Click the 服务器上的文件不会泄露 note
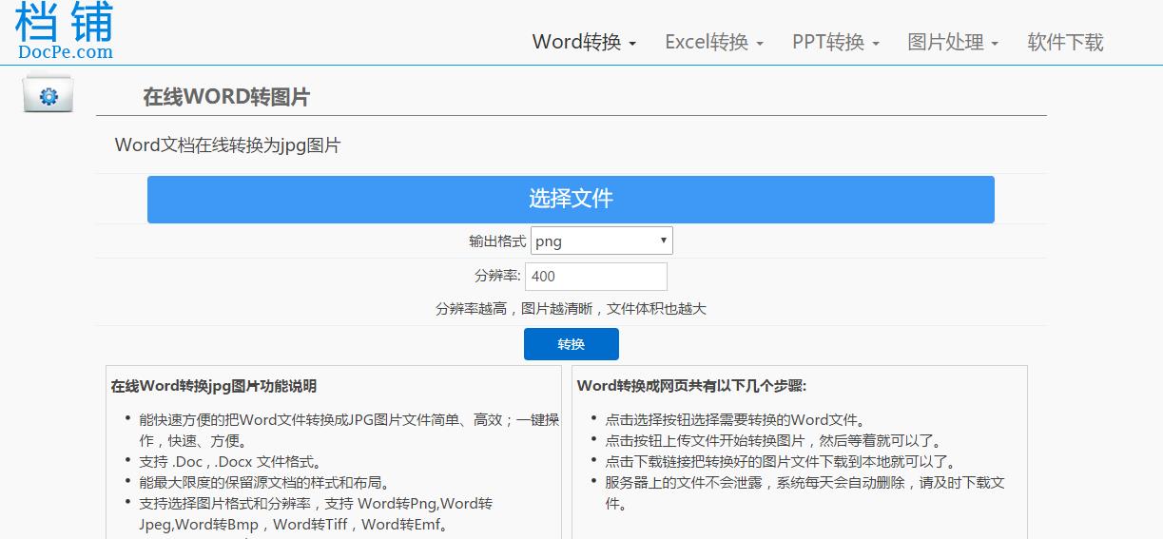Screen dimensions: 1163x539 804,492
